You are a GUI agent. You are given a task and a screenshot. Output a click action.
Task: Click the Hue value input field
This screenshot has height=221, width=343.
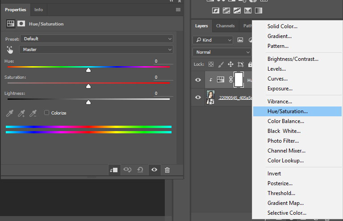pyautogui.click(x=163, y=61)
